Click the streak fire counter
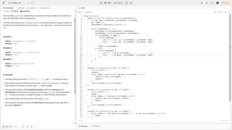 click(x=212, y=3)
